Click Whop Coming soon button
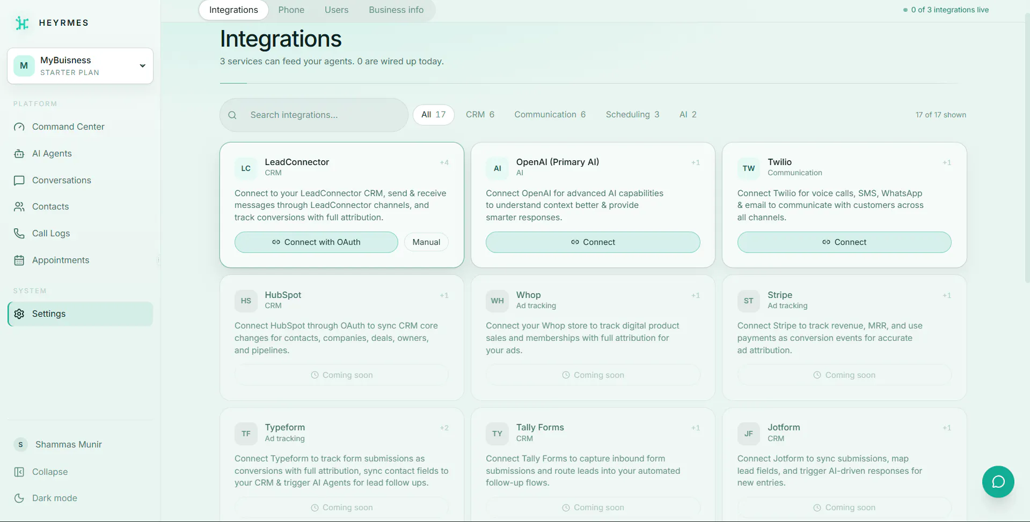Viewport: 1030px width, 522px height. point(593,375)
